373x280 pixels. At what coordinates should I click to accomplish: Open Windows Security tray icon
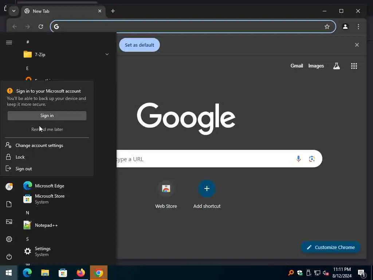(300, 273)
